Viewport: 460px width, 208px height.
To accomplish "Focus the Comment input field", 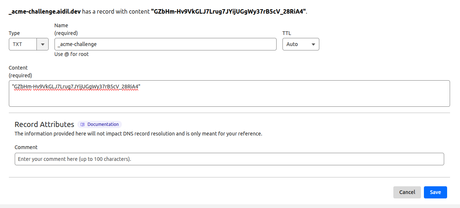I will (x=229, y=159).
